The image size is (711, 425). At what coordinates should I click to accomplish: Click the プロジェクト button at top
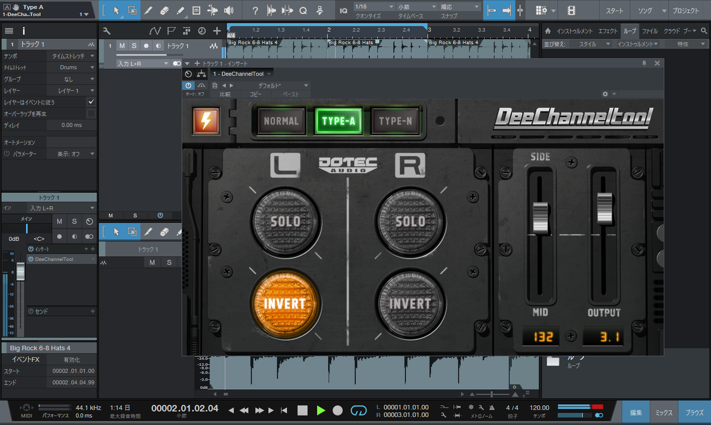coord(685,11)
